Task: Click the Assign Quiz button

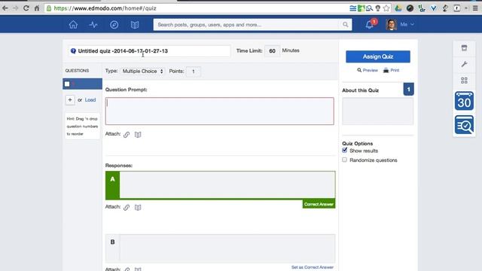Action: tap(378, 56)
